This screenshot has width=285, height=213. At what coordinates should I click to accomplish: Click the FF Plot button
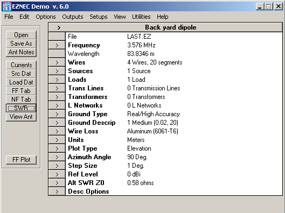click(x=21, y=160)
